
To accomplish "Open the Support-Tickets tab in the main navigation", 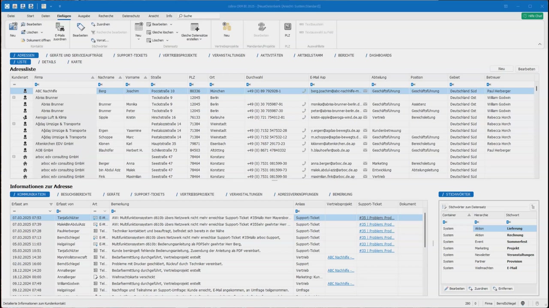I will (x=132, y=55).
